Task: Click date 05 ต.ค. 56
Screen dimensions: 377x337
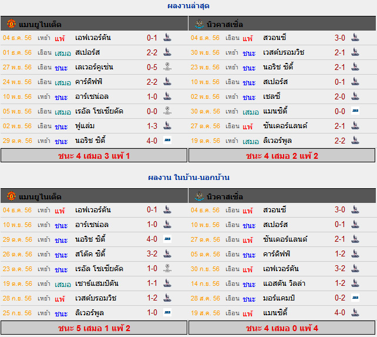Action: pos(206,254)
